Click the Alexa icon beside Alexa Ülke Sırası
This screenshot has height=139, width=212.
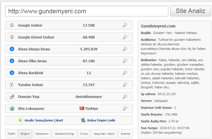[12, 61]
